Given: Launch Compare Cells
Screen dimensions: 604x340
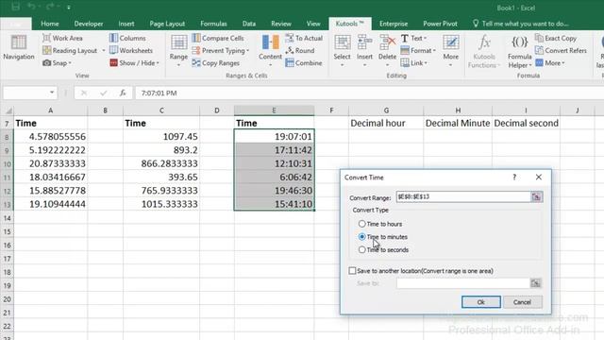Looking at the screenshot, I should (x=218, y=38).
